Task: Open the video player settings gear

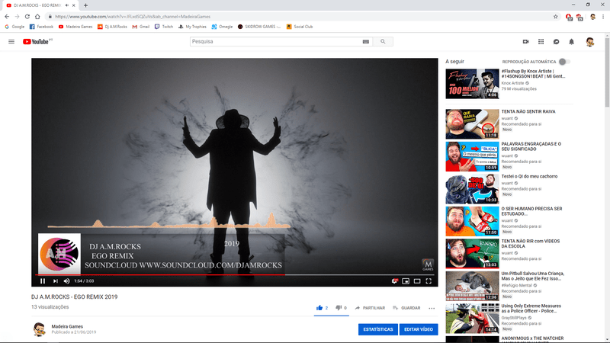Action: (394, 281)
